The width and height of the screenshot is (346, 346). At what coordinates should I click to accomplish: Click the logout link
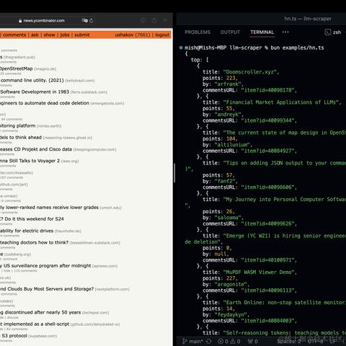point(162,35)
